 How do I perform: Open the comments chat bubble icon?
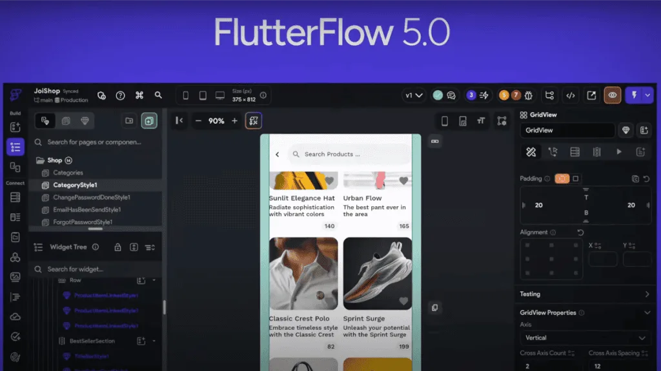pos(451,95)
